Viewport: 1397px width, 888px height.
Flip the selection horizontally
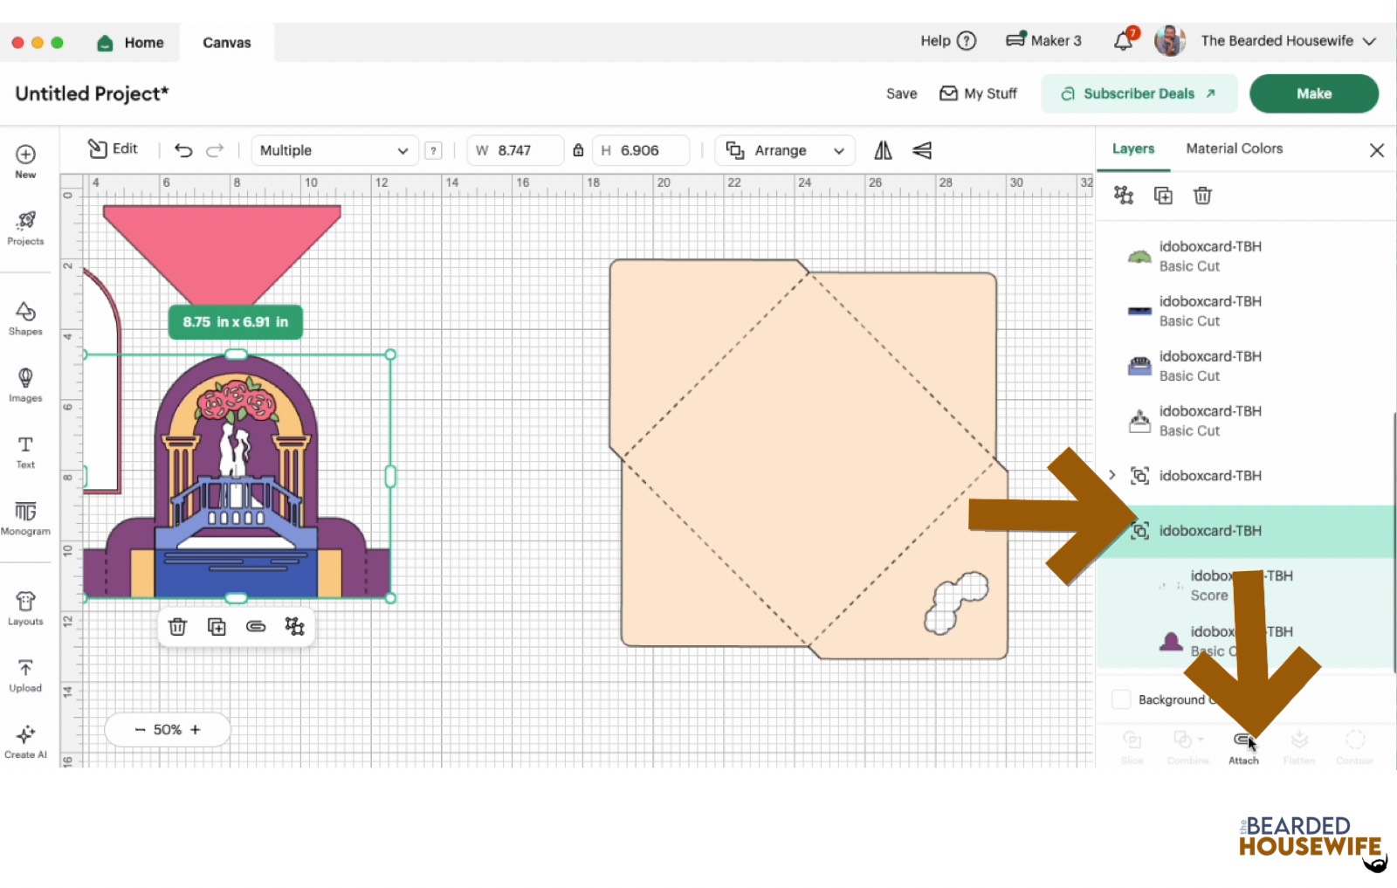point(883,150)
